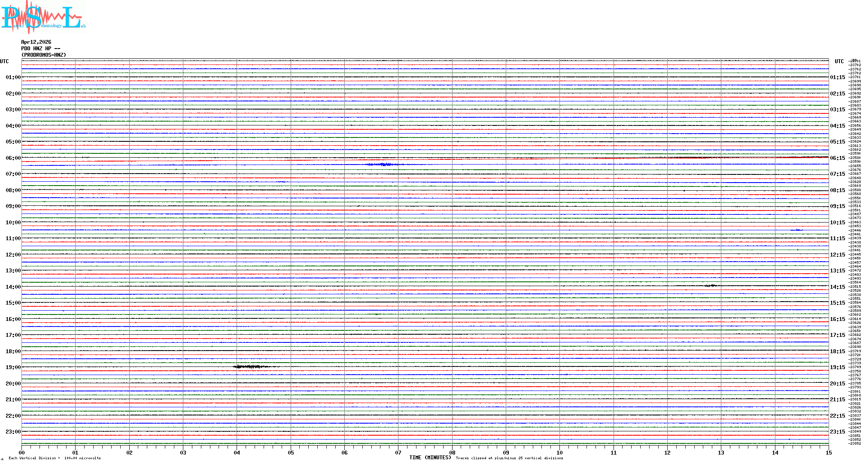Click the PSL Seismology Lab logo
The width and height of the screenshot is (863, 464).
point(43,17)
